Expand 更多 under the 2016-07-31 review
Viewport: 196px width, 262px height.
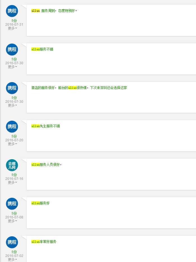[12, 28]
